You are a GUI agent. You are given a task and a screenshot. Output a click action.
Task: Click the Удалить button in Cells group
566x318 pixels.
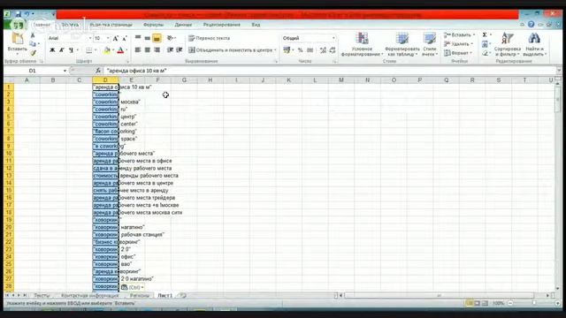point(458,44)
